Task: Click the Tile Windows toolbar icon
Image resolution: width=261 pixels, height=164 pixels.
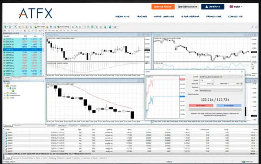Action: [92, 27]
